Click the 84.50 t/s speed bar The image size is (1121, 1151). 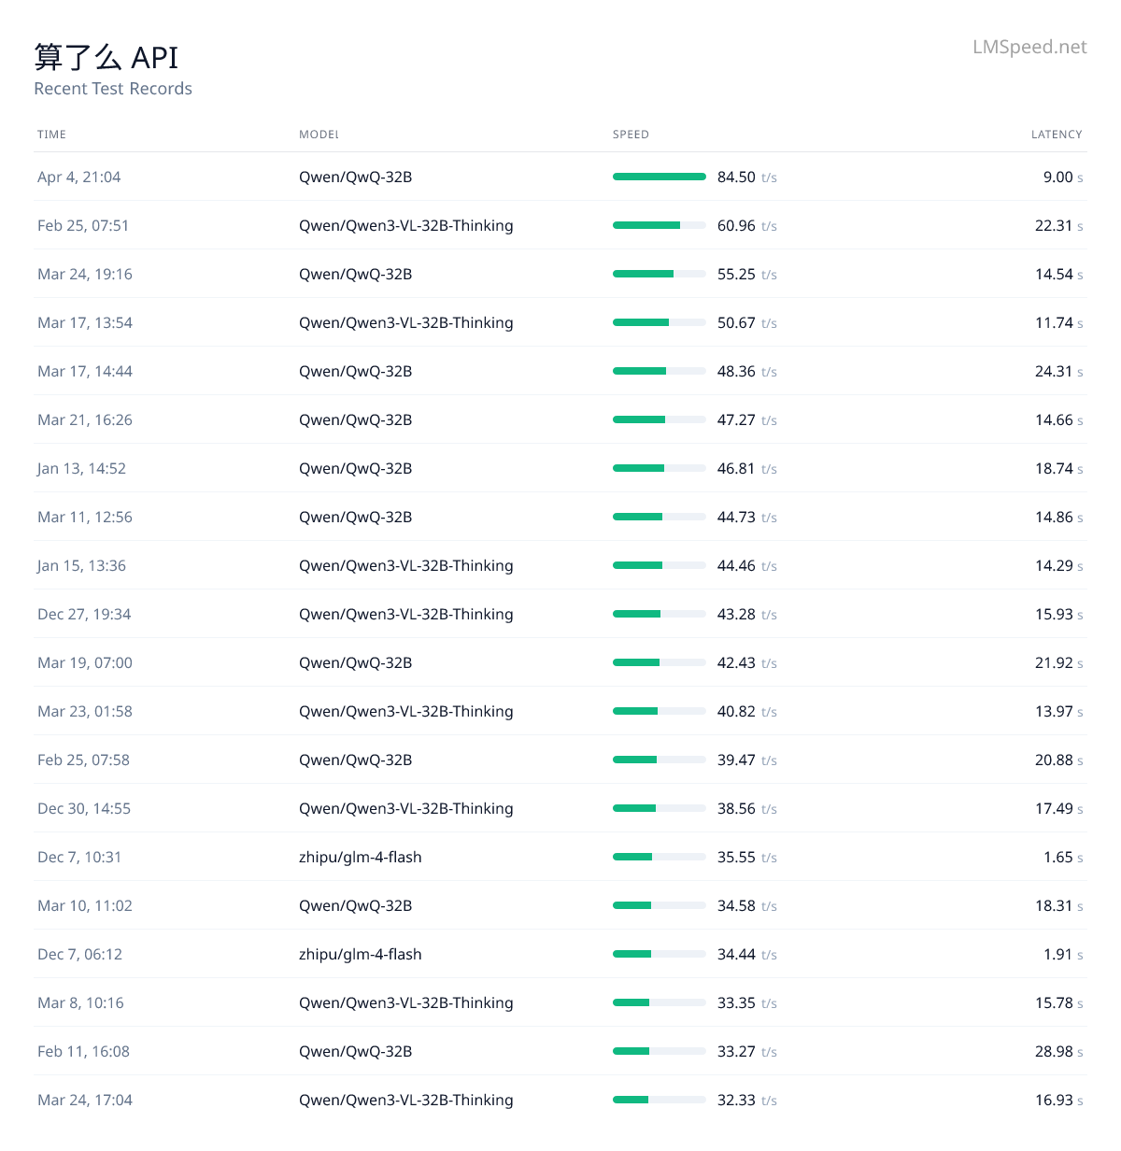660,177
